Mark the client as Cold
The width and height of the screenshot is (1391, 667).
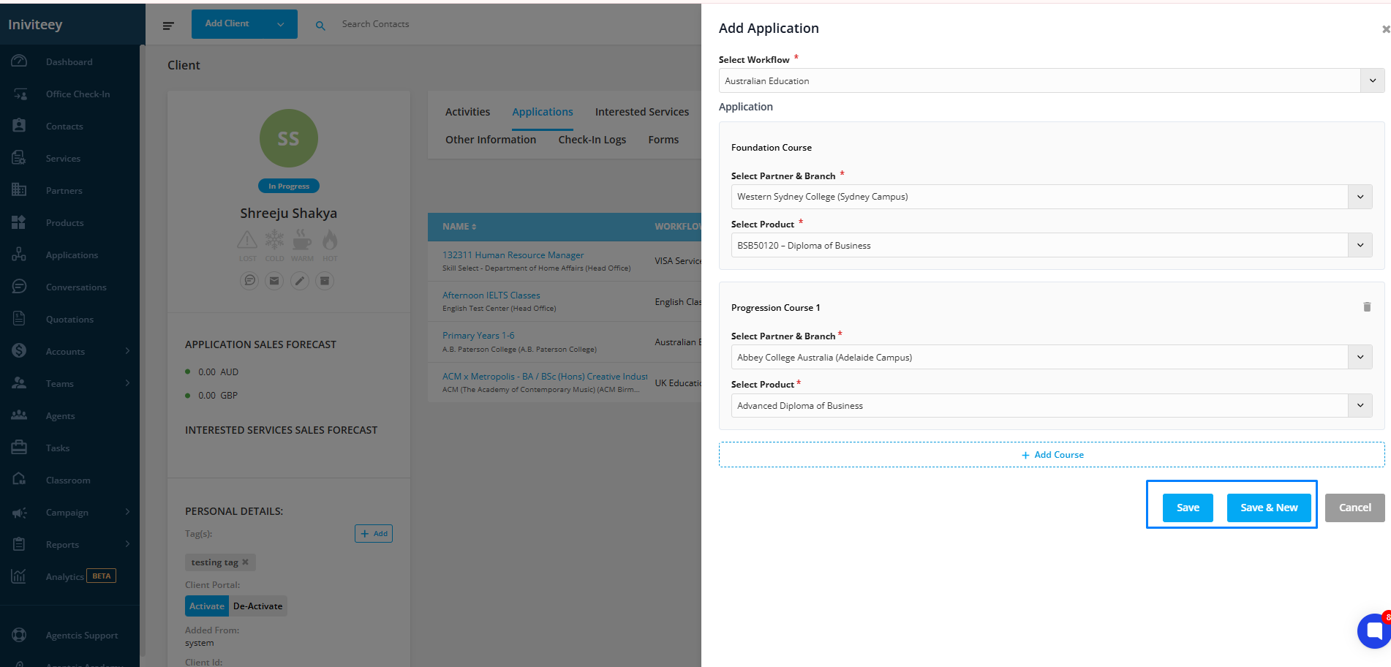[x=274, y=241]
